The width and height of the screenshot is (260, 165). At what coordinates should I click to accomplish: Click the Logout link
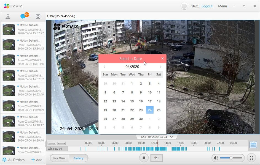tap(207, 6)
